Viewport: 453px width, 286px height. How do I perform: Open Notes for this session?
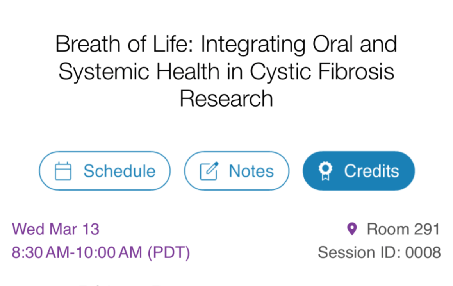(x=237, y=171)
